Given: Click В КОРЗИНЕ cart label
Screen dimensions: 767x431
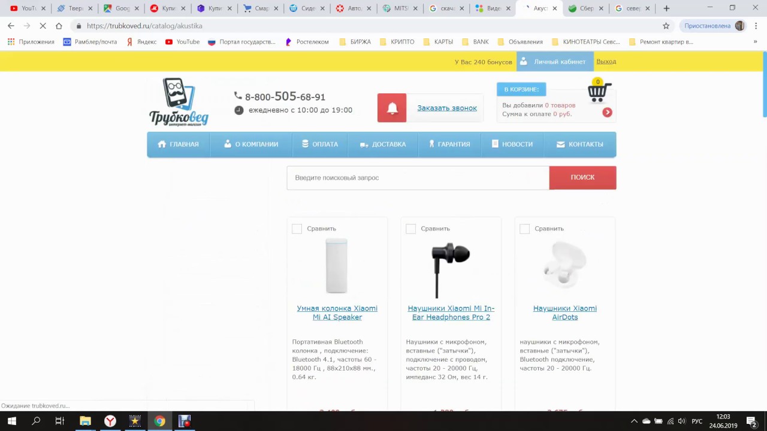Looking at the screenshot, I should point(521,89).
